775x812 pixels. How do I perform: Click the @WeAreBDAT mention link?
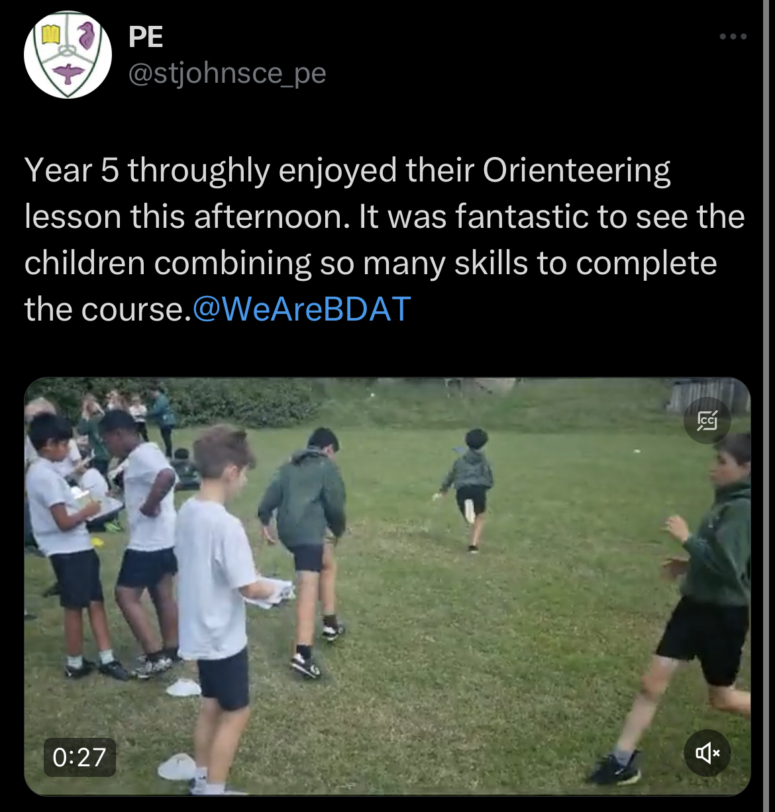click(301, 309)
